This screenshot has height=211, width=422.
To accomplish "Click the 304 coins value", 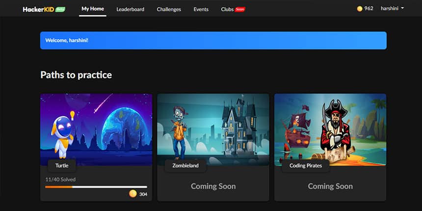I will click(x=143, y=194).
